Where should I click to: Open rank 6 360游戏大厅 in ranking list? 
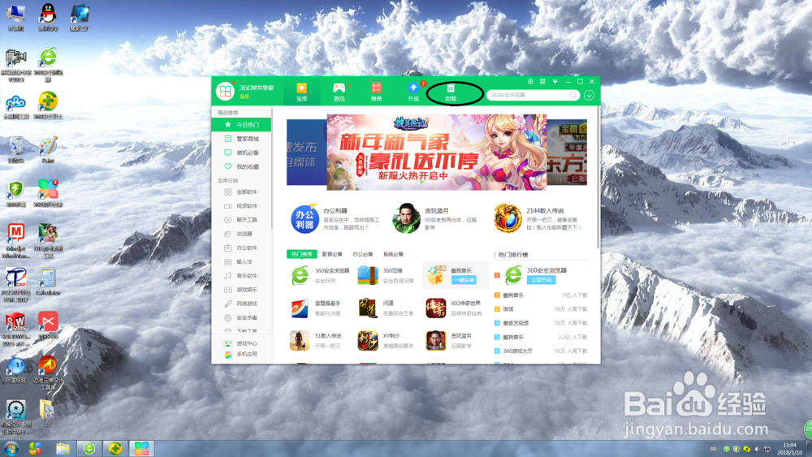coord(541,351)
